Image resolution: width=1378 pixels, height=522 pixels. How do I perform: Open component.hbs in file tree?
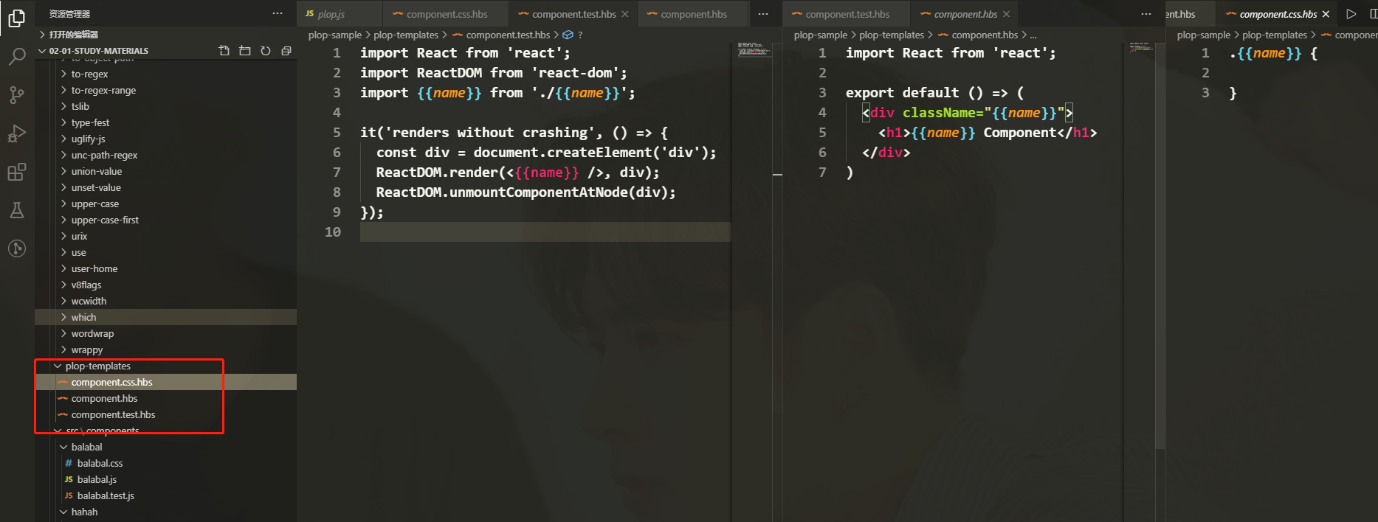click(165, 398)
